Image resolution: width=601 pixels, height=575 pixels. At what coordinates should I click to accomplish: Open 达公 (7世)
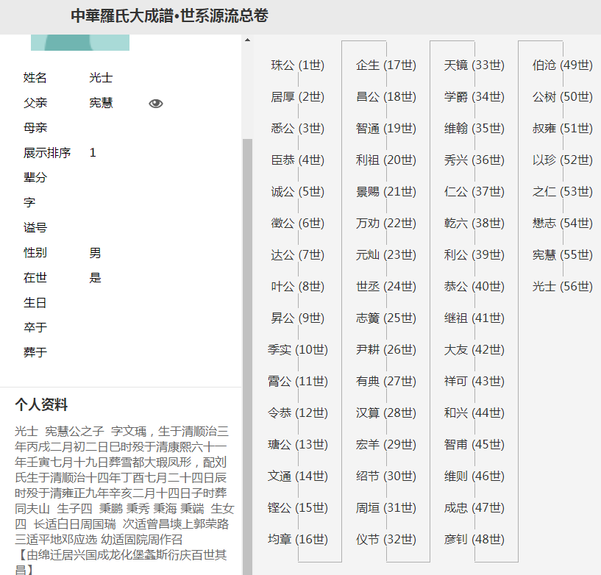(298, 254)
